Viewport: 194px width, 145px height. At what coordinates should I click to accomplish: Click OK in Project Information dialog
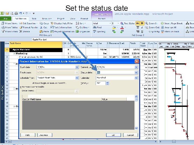point(113,135)
